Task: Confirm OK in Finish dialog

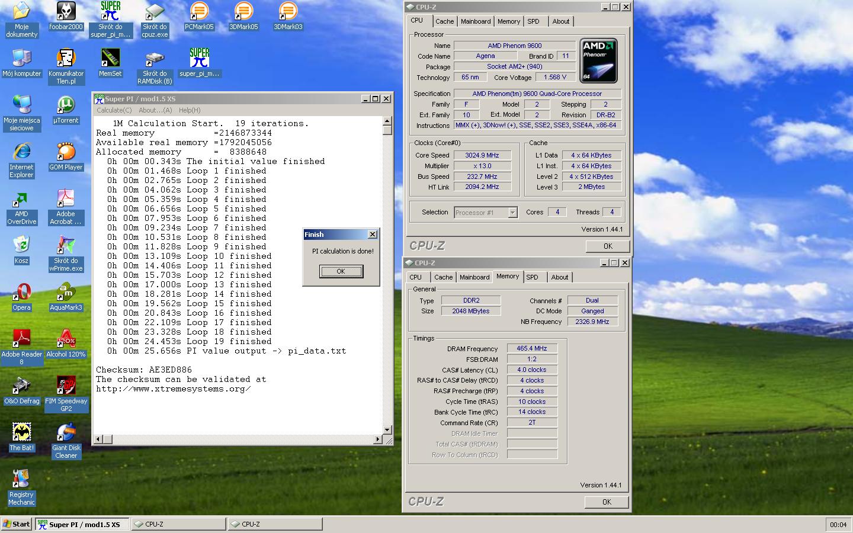Action: 341,271
